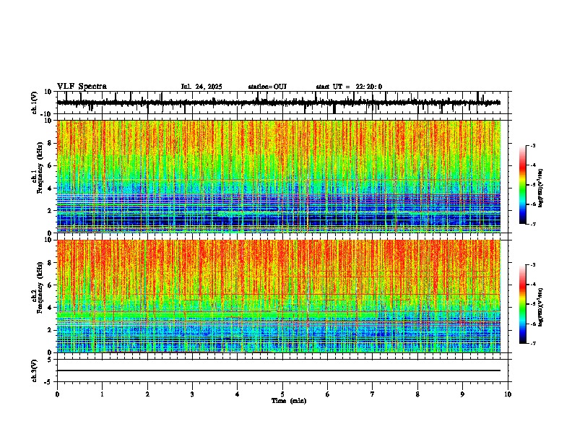Click the time axis tick label "1"
The image size is (572, 442).
[103, 394]
